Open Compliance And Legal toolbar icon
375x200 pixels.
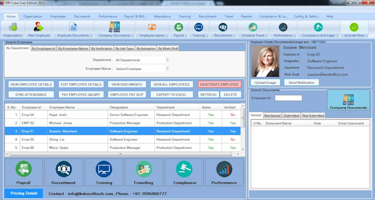[x=318, y=27]
